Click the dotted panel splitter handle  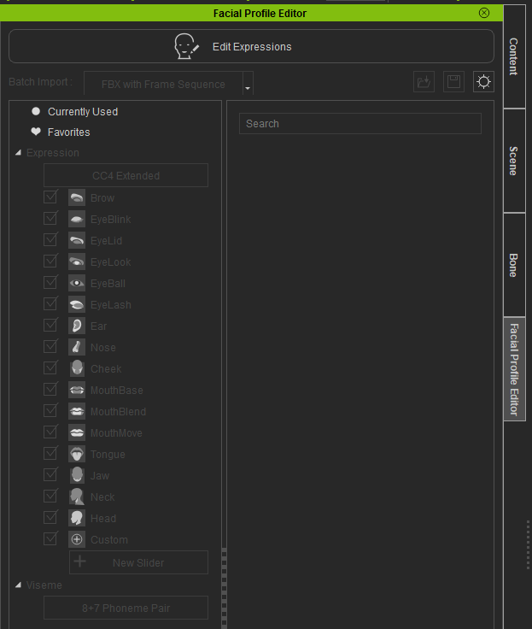224,588
